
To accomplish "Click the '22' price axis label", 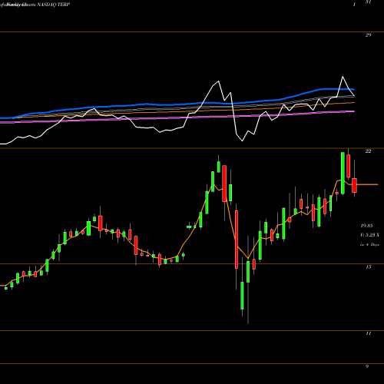I will 368,151.
